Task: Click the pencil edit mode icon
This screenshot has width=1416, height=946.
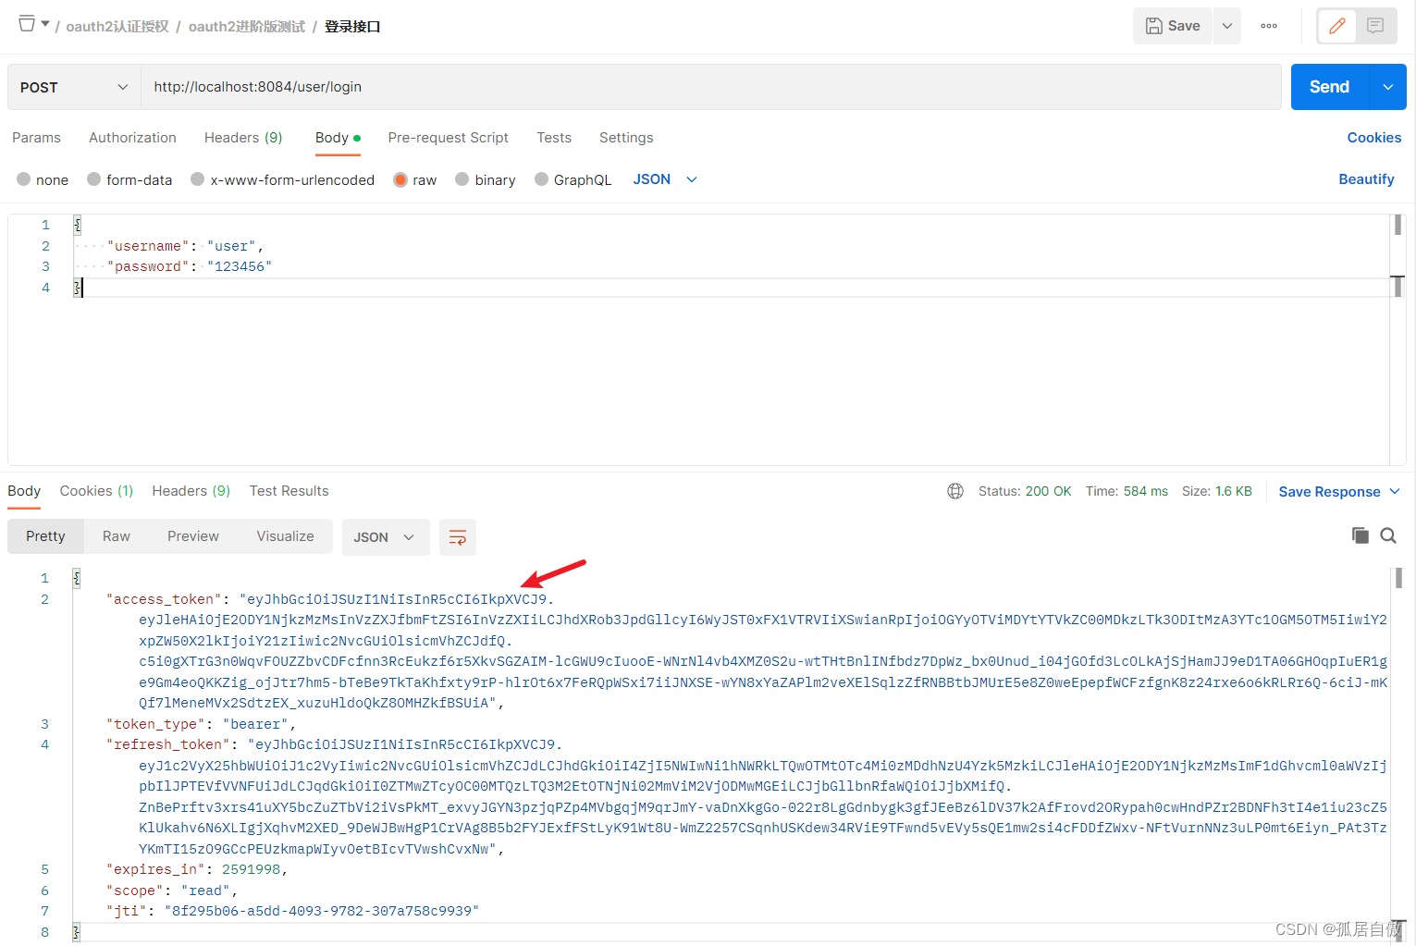Action: tap(1336, 26)
